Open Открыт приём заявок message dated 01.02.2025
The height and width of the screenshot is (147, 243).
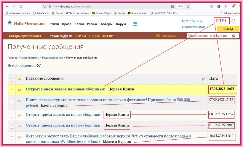(63, 125)
